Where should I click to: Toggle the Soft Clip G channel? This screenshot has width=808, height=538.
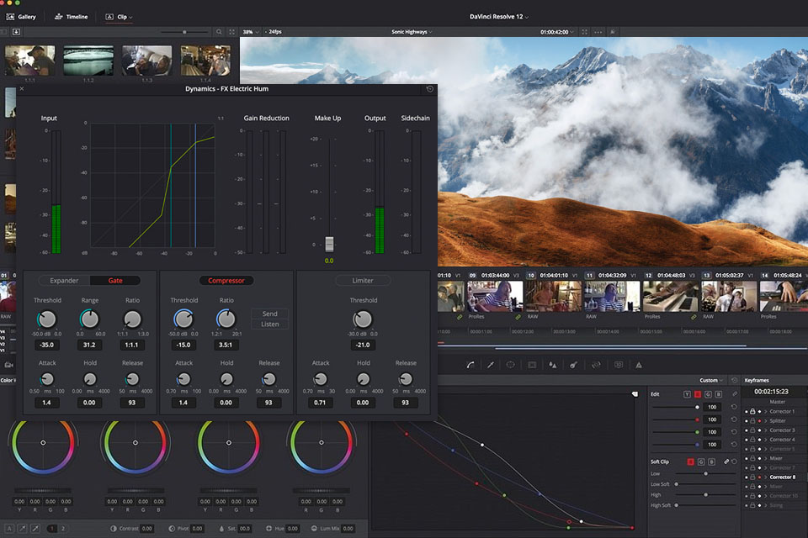point(701,462)
